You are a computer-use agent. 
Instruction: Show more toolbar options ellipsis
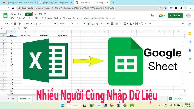(x=150, y=23)
